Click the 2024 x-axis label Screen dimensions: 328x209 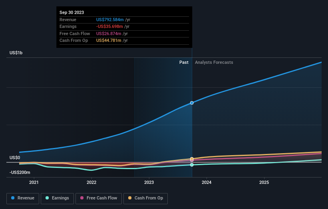point(207,182)
